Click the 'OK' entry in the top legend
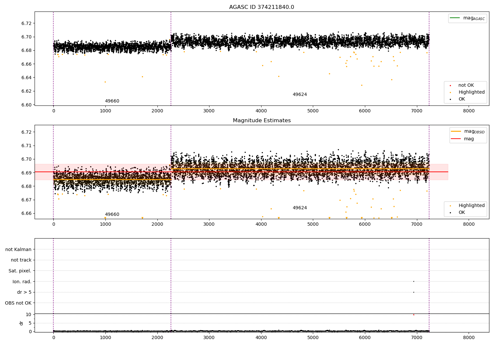This screenshot has height=345, width=494. click(x=462, y=99)
